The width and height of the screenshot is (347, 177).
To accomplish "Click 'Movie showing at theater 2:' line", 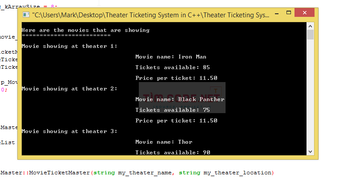I will point(69,89).
